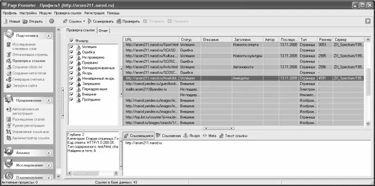Collapse the Подготовка sidebar section

tap(49, 36)
